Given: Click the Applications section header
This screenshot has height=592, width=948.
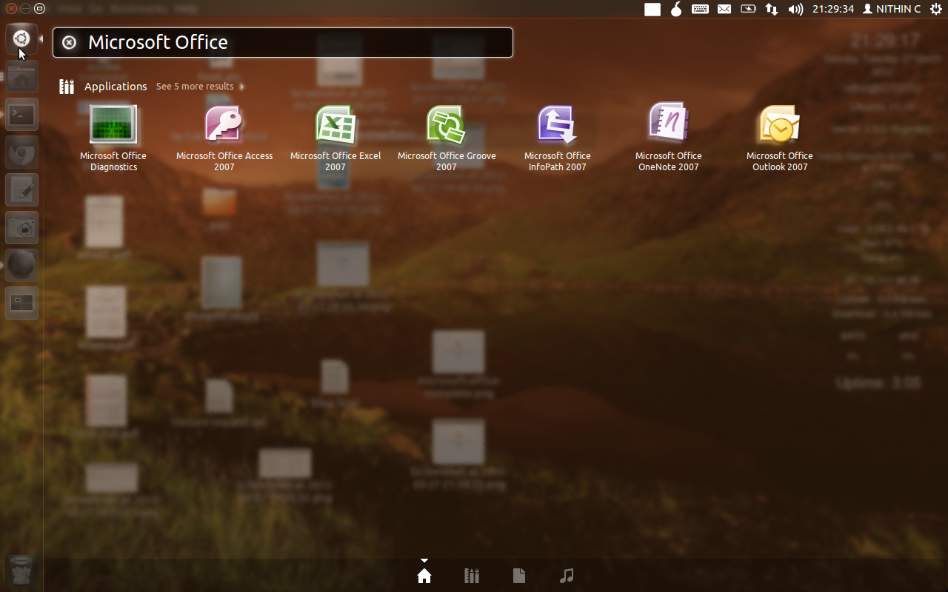Looking at the screenshot, I should [116, 87].
